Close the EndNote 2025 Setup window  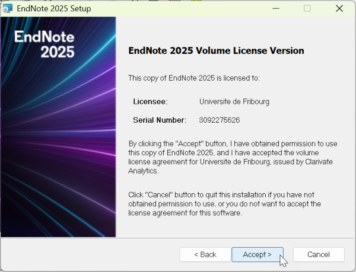[339, 9]
